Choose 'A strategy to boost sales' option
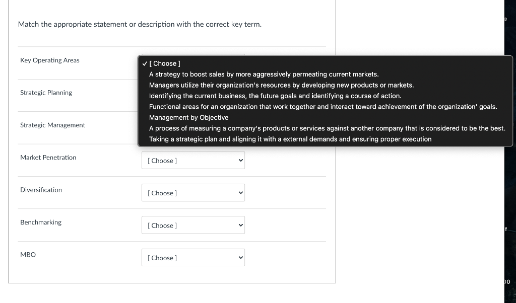 click(264, 74)
